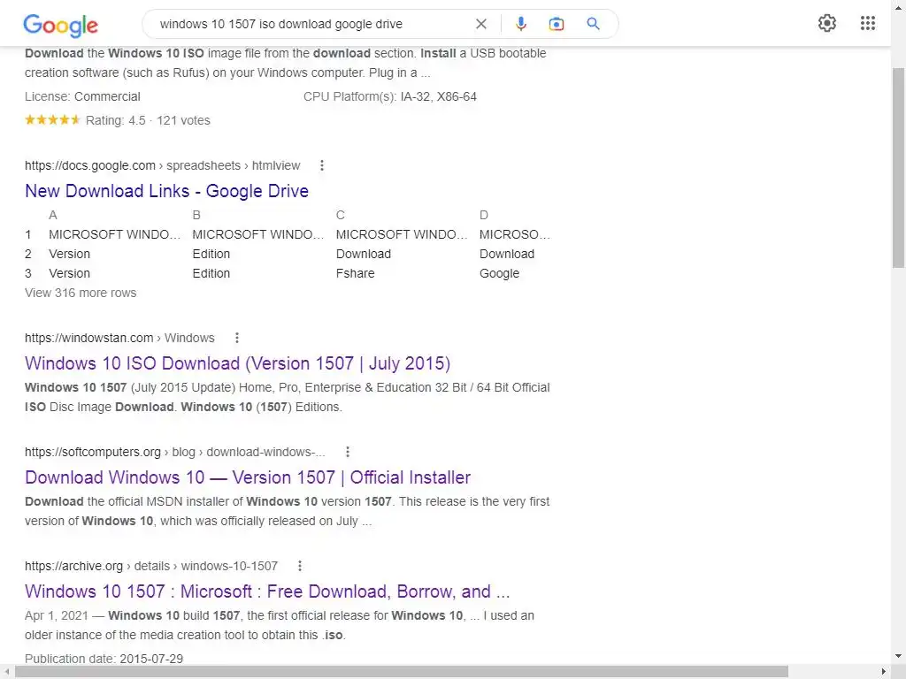Image resolution: width=906 pixels, height=679 pixels.
Task: Open New Download Links - Google Drive result
Action: (166, 191)
